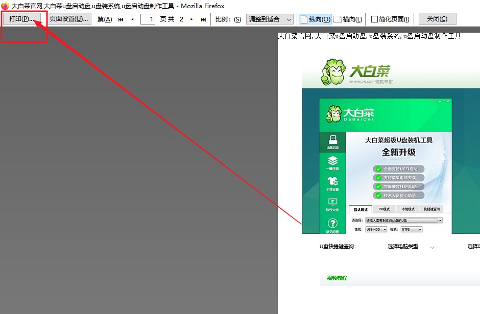Image resolution: width=480 pixels, height=314 pixels.
Task: Click the Firefox logo in title bar
Action: (5, 6)
